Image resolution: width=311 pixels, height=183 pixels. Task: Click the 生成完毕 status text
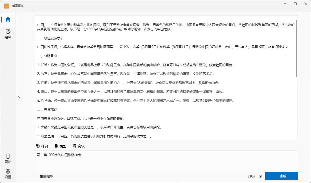pyautogui.click(x=46, y=176)
